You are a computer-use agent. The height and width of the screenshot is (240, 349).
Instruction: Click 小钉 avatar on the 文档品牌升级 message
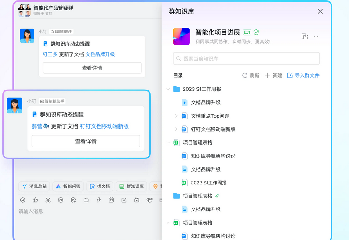coord(27,36)
